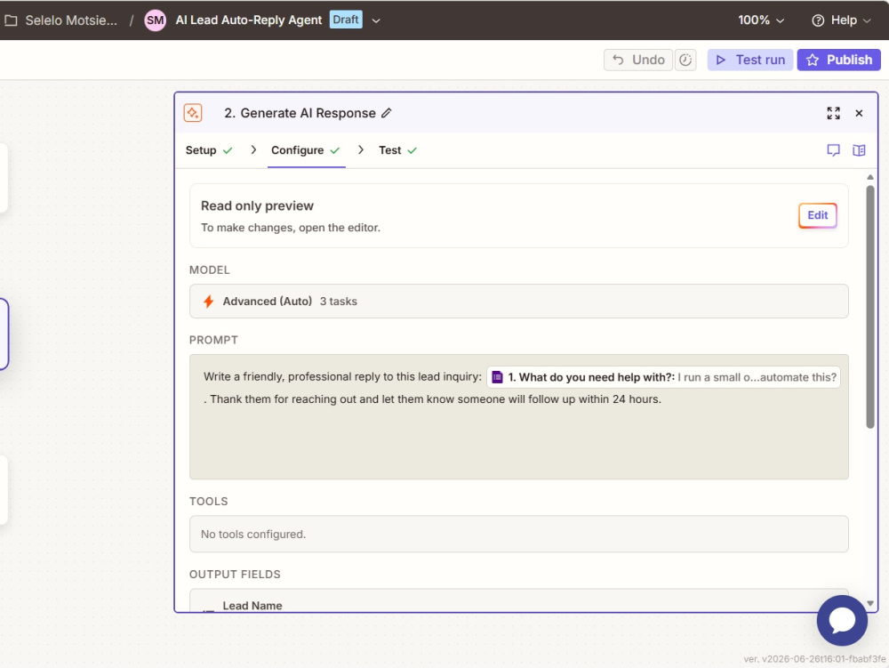889x668 pixels.
Task: Switch to the Configure tab
Action: click(x=306, y=150)
